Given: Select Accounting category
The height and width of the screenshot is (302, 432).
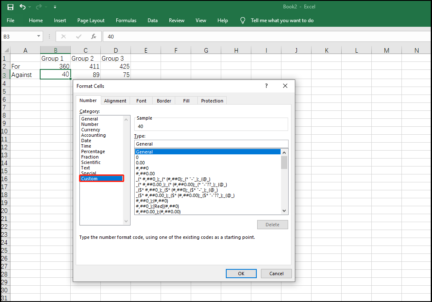Looking at the screenshot, I should point(93,135).
